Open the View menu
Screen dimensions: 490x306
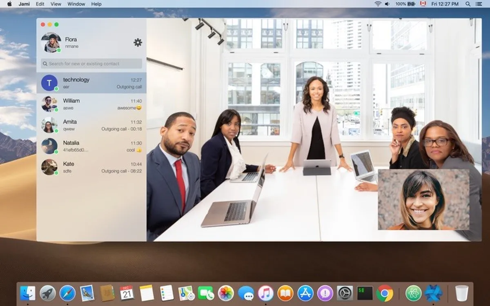[56, 4]
